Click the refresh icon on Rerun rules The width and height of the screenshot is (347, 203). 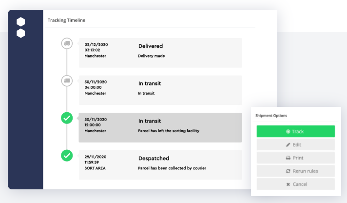click(288, 171)
